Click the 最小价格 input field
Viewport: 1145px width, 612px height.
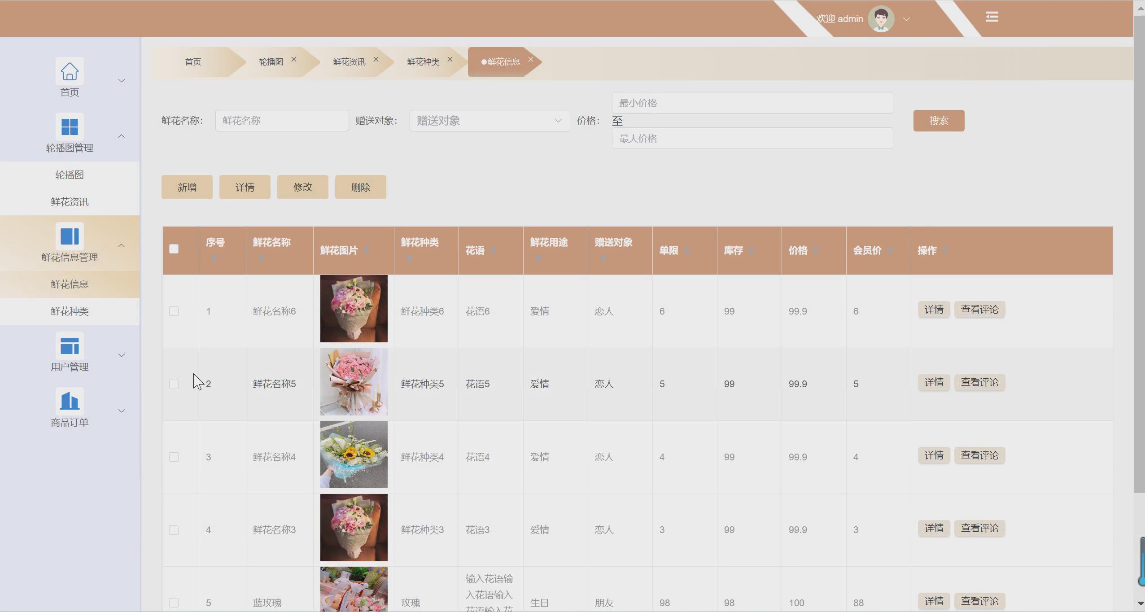[752, 103]
